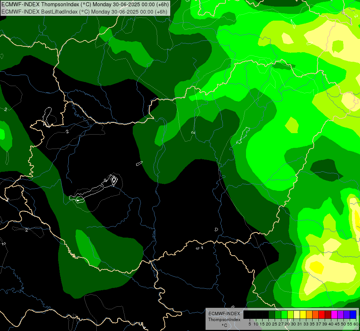360x331 pixels.
Task: Click the legend tick value 20
Action: [268, 324]
